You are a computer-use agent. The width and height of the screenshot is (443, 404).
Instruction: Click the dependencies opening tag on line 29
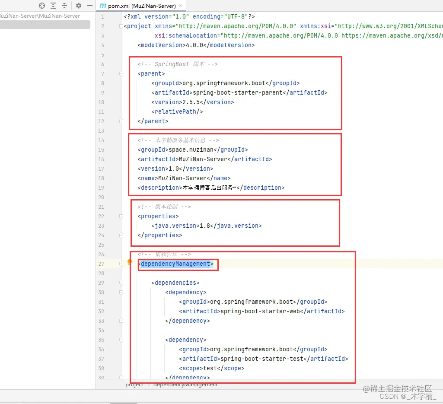[x=175, y=283]
